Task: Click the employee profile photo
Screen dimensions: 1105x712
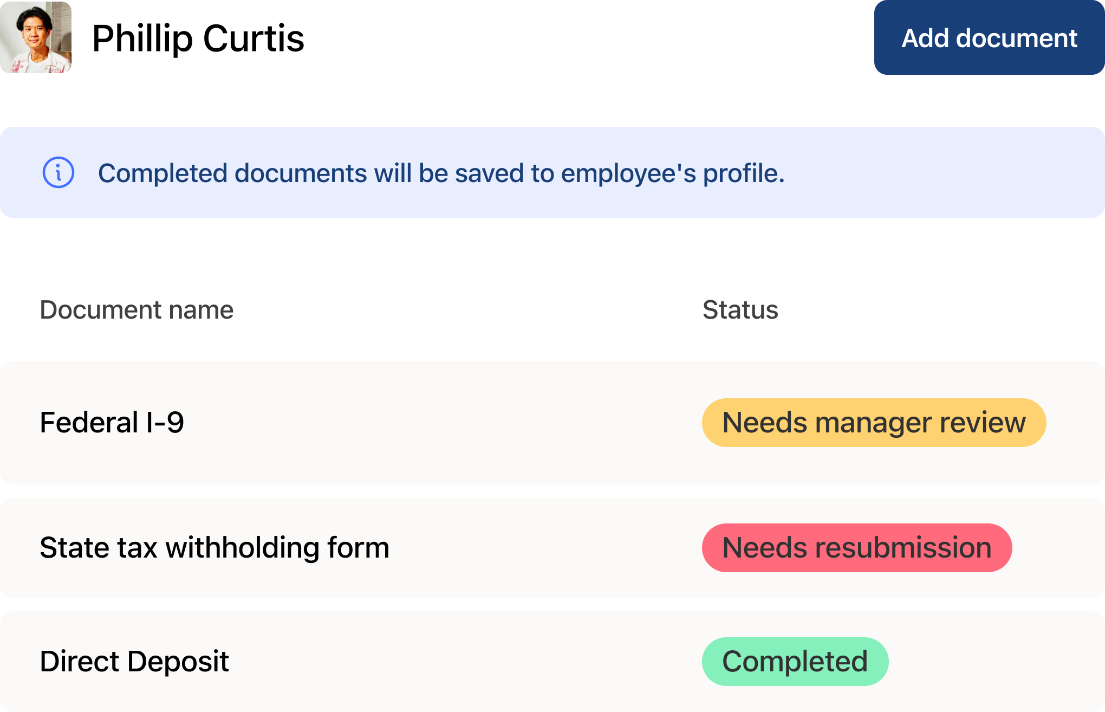Action: 36,37
